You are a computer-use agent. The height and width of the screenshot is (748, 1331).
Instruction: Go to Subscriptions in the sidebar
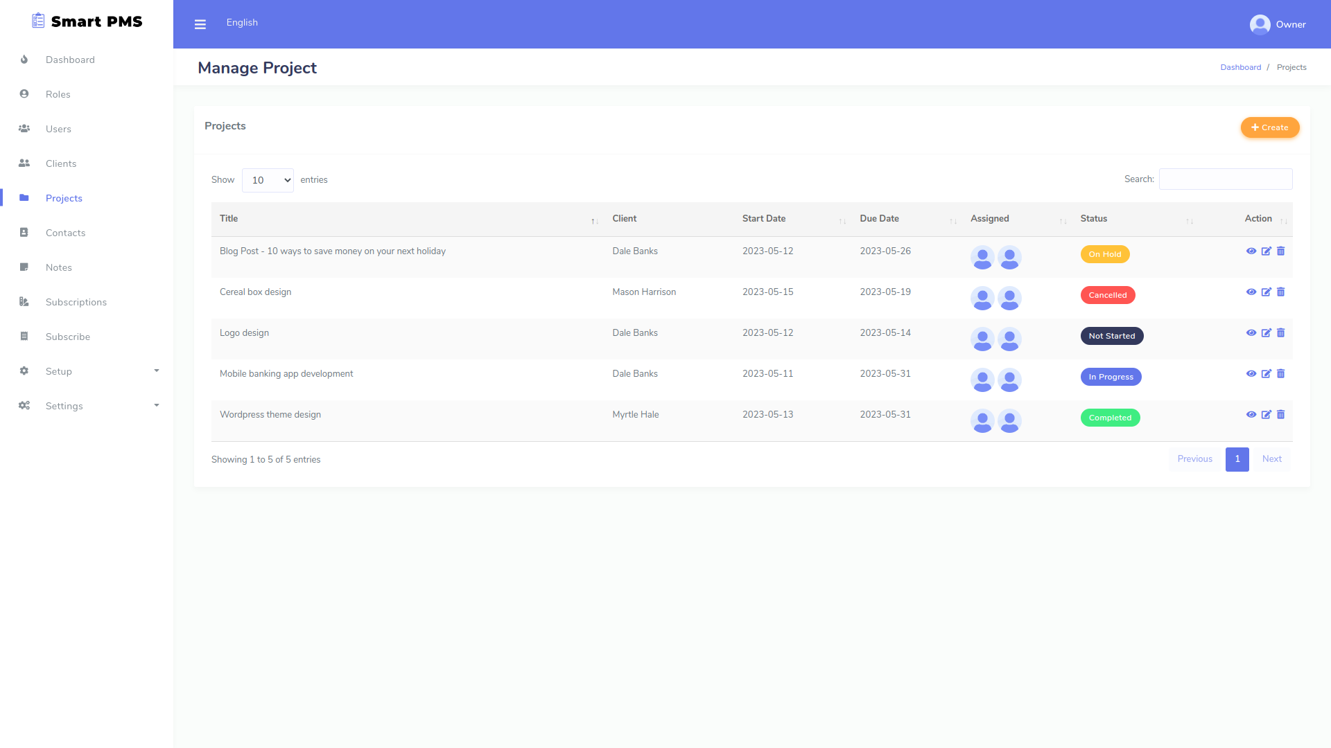click(76, 302)
